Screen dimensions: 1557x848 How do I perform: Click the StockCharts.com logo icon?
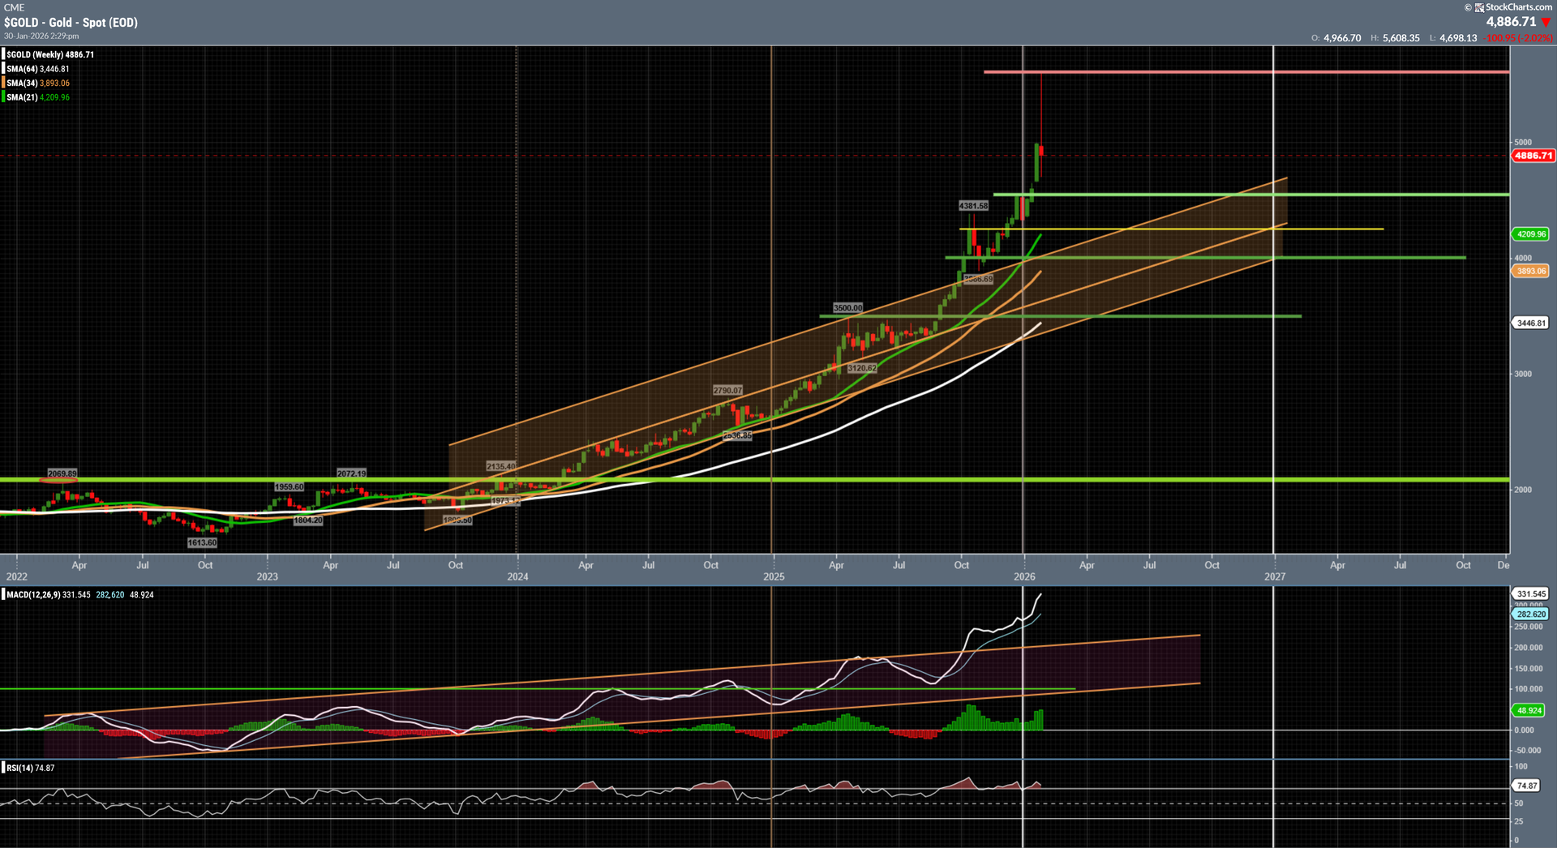1479,7
